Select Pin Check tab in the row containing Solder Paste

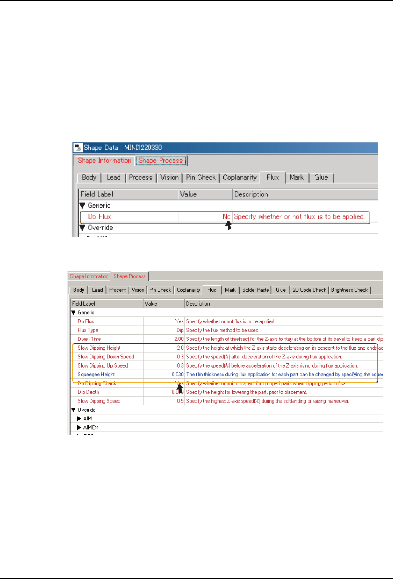tap(160, 290)
